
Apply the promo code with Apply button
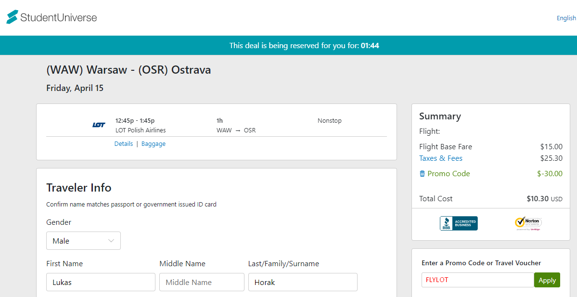(x=547, y=280)
